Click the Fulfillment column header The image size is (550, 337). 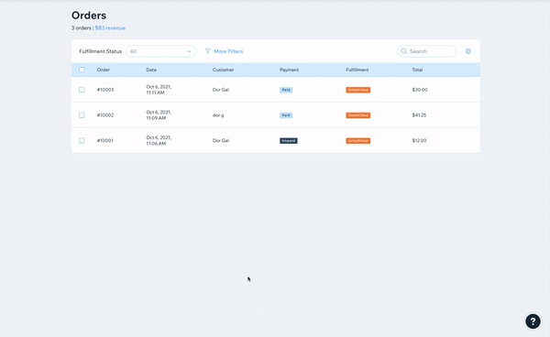pyautogui.click(x=357, y=70)
